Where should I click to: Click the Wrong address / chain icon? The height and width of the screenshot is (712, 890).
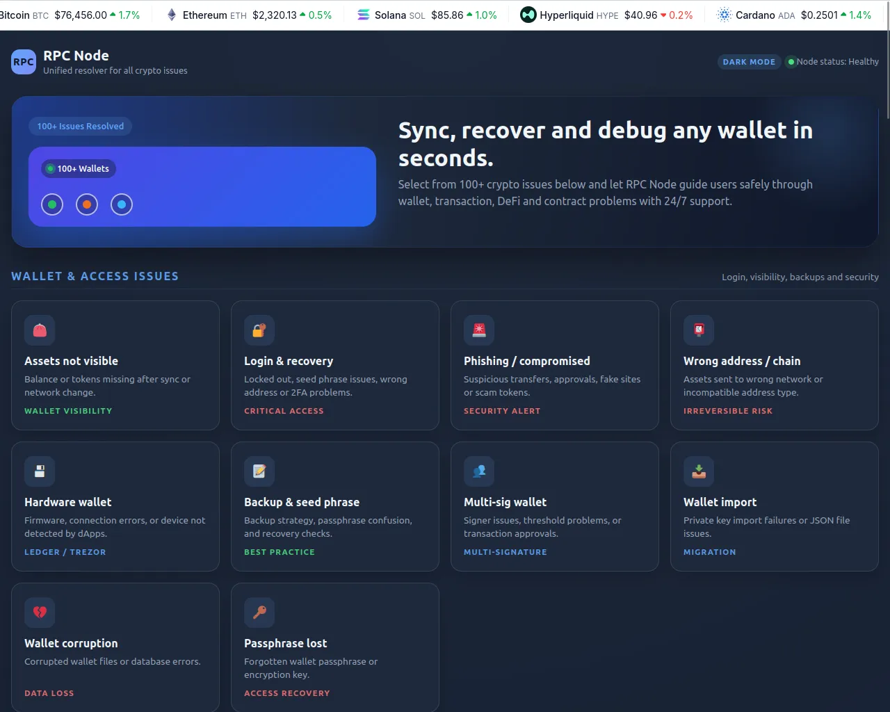click(x=699, y=330)
